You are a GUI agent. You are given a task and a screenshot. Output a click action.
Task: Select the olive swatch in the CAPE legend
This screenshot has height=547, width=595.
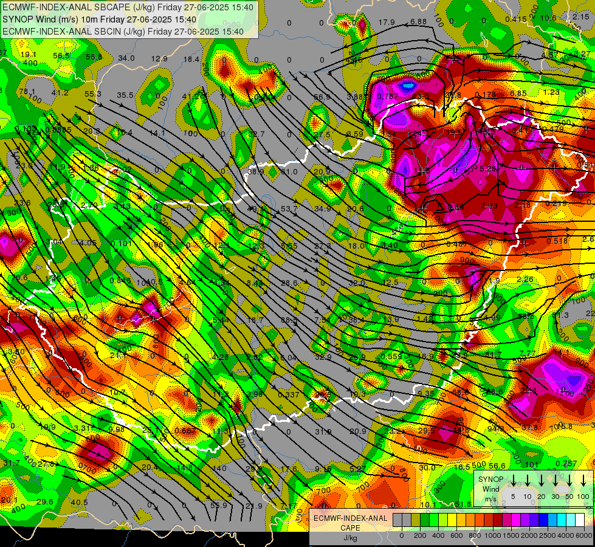point(416,520)
